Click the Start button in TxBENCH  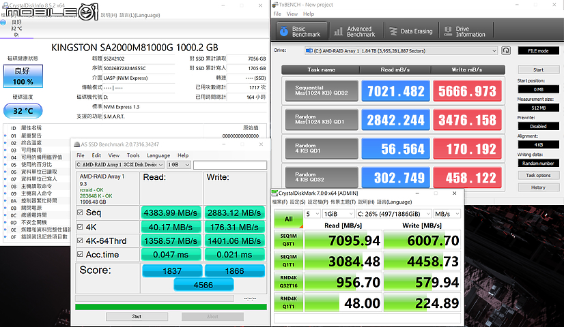point(539,69)
